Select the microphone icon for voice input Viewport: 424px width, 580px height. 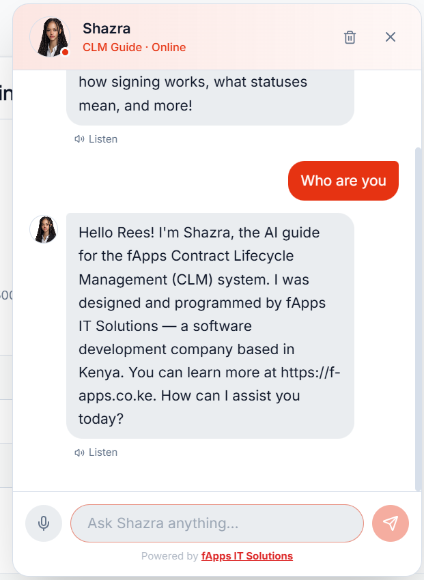(43, 523)
